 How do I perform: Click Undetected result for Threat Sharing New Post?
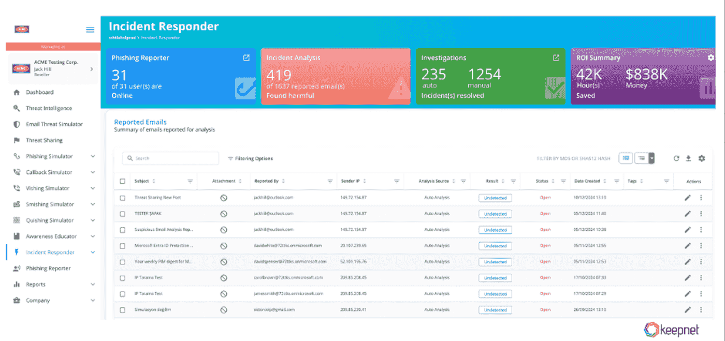coord(495,198)
